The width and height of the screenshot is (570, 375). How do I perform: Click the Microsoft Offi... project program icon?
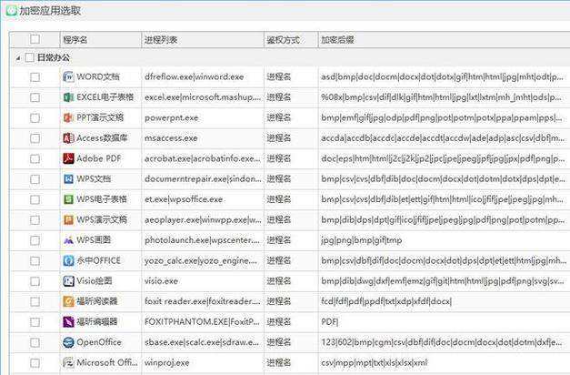coord(68,362)
